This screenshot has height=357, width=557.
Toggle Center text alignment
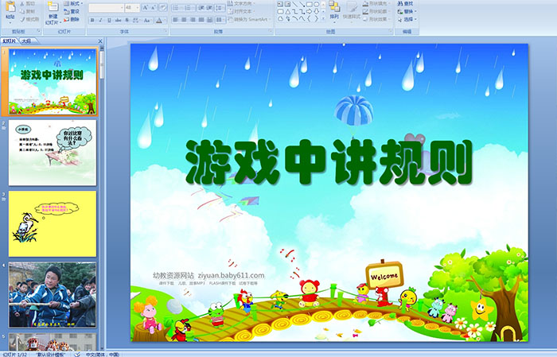[x=184, y=20]
